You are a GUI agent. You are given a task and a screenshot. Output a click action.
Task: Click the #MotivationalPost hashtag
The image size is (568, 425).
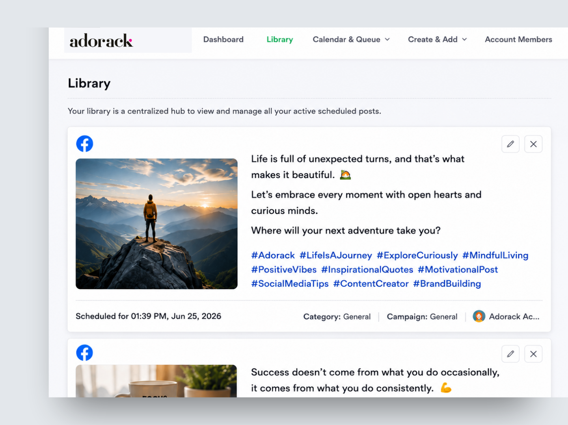tap(458, 270)
